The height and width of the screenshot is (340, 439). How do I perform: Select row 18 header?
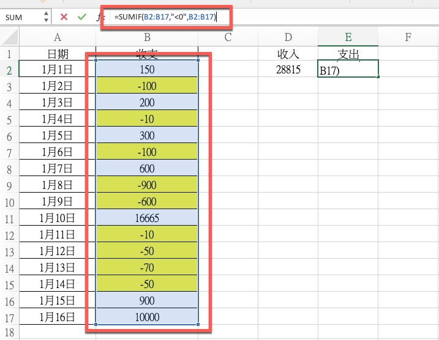point(9,332)
